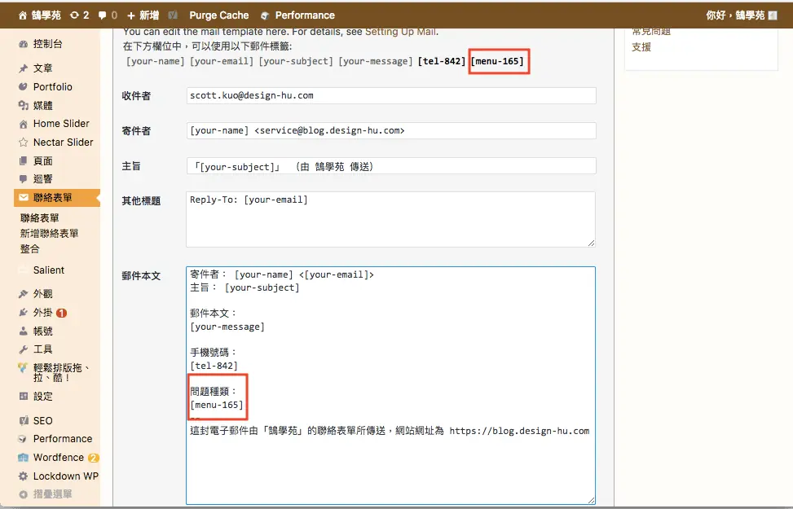Click the plugin icon next to 外掛
793x509 pixels.
[x=24, y=313]
